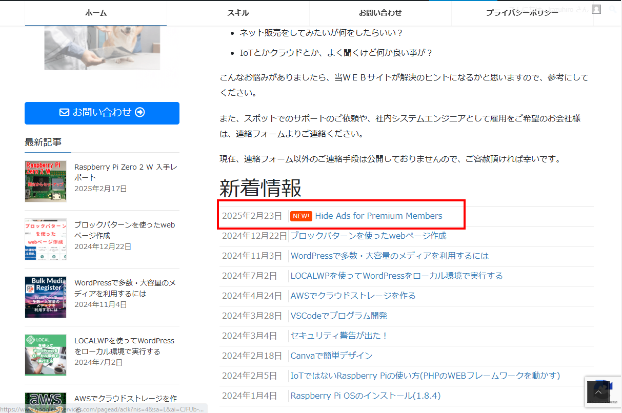The width and height of the screenshot is (622, 413).
Task: Open sidebar Raspberry Pi Zero 2 W 入手レポート title
Action: (x=126, y=172)
